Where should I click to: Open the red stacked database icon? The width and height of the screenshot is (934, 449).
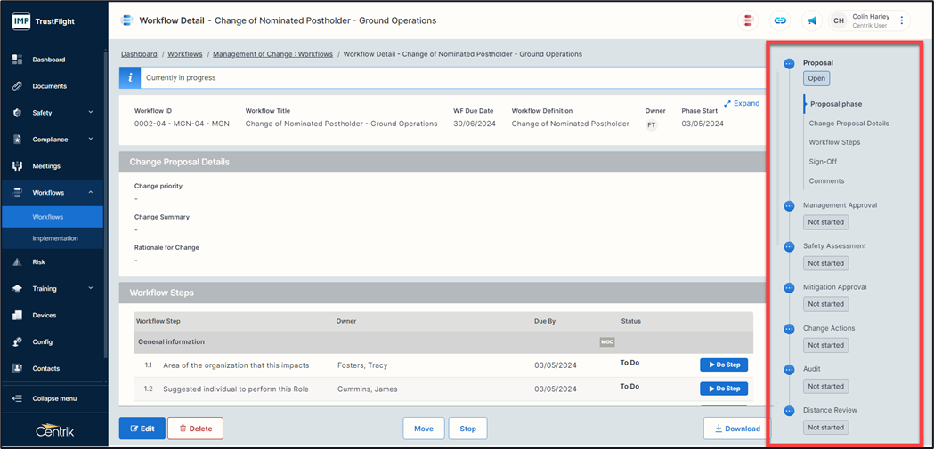click(749, 20)
